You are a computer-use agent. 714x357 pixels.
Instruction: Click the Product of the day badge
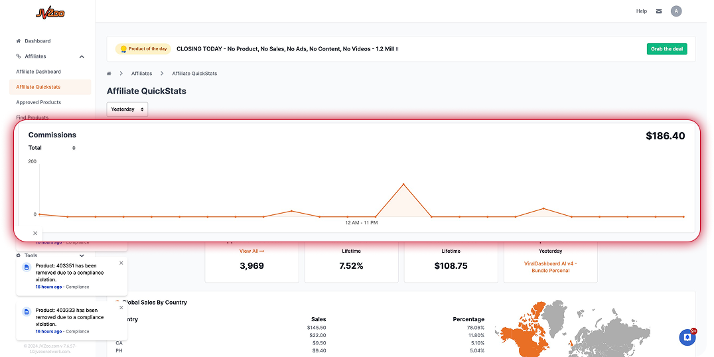[143, 49]
